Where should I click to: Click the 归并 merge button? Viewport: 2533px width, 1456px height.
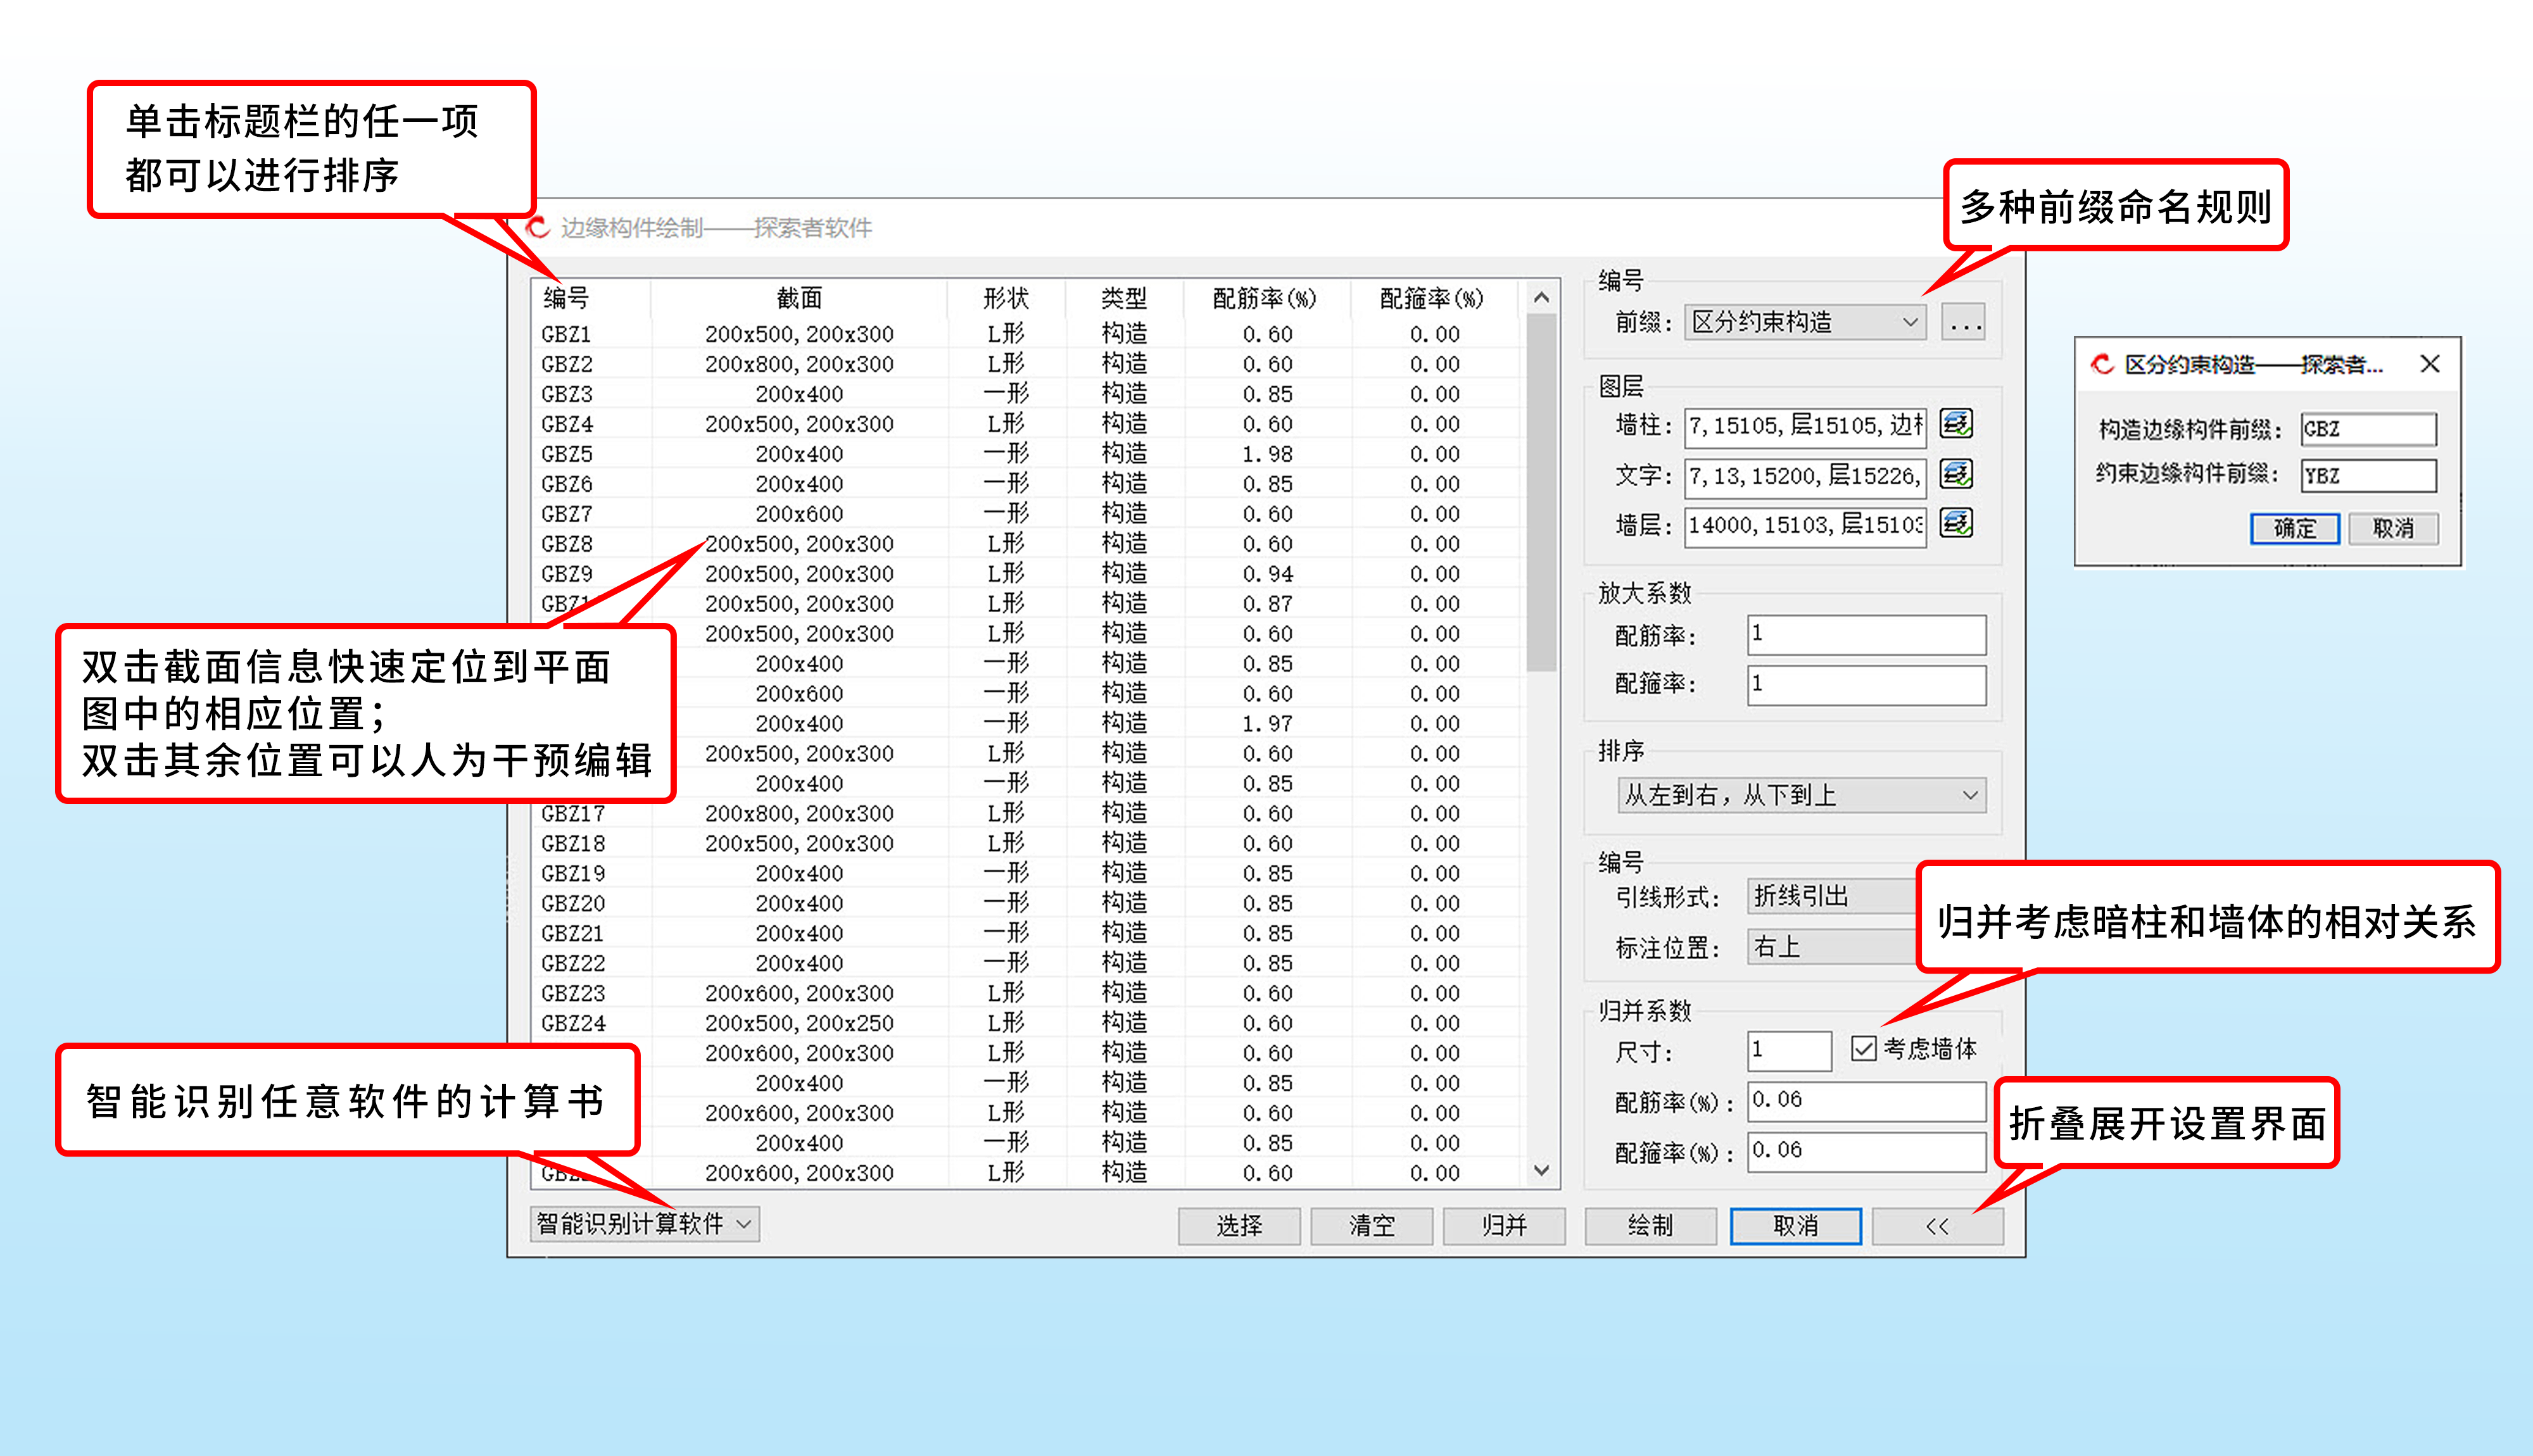[x=1504, y=1225]
